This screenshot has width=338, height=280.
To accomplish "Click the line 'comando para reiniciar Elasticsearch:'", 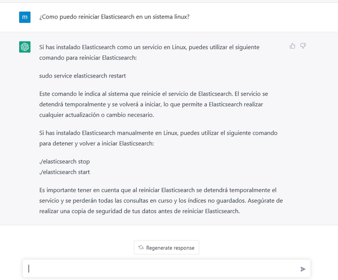I will tap(88, 58).
